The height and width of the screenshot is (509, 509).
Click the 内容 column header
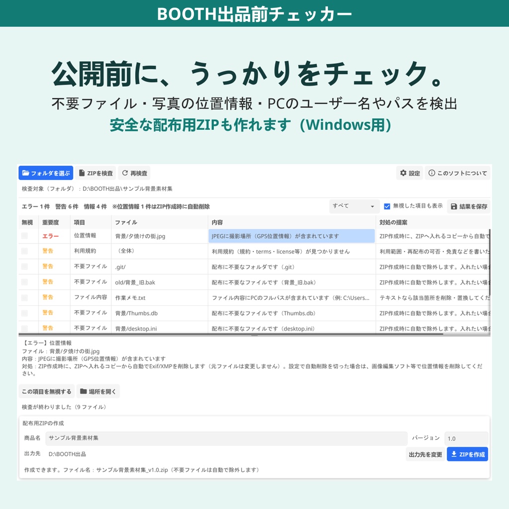291,222
